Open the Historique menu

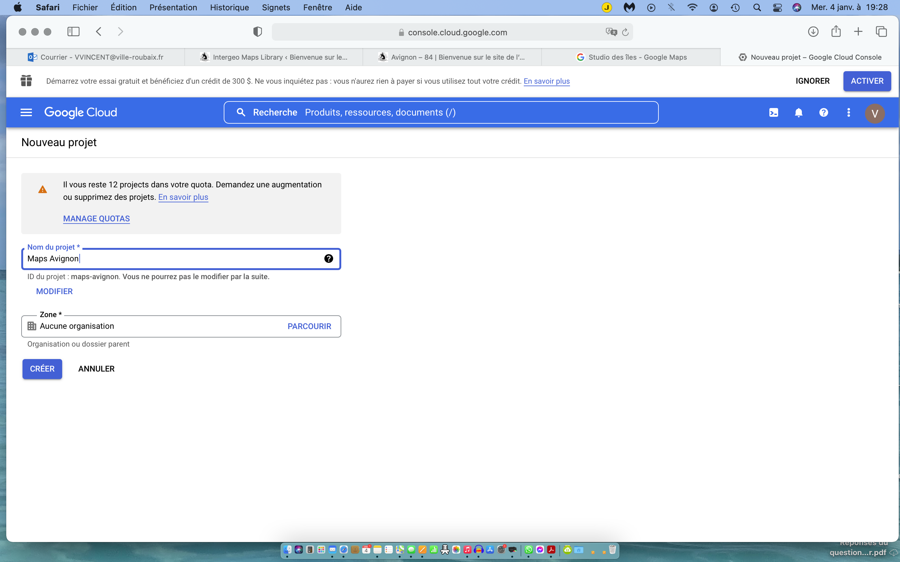[229, 7]
